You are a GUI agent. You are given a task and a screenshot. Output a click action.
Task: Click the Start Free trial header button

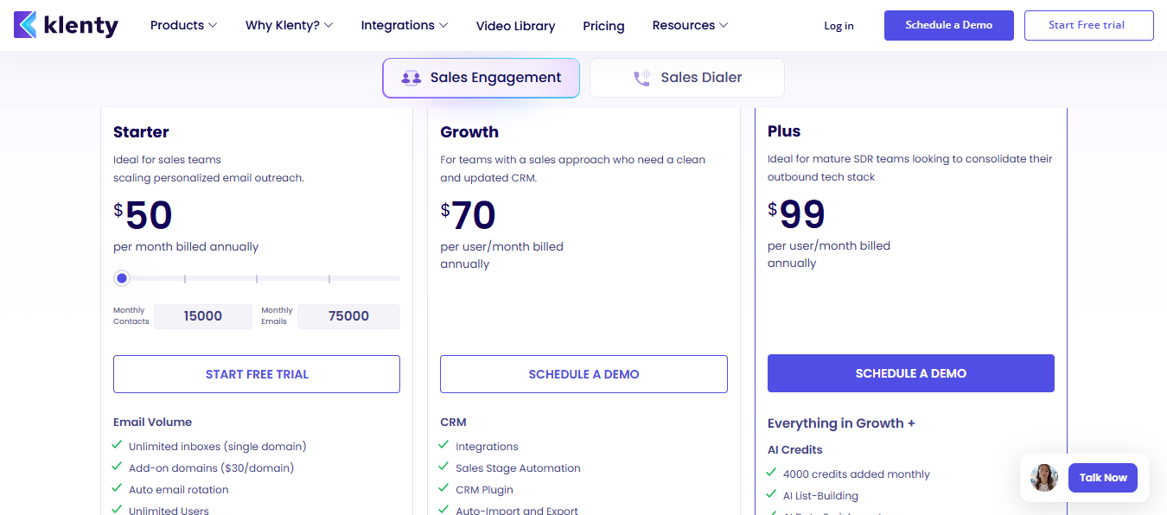1088,25
